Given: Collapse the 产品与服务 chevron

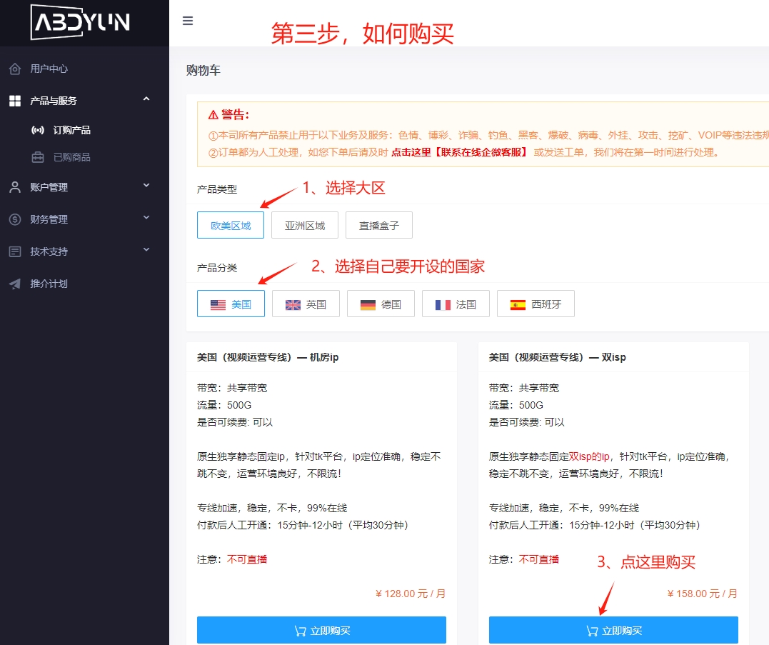Looking at the screenshot, I should point(146,99).
